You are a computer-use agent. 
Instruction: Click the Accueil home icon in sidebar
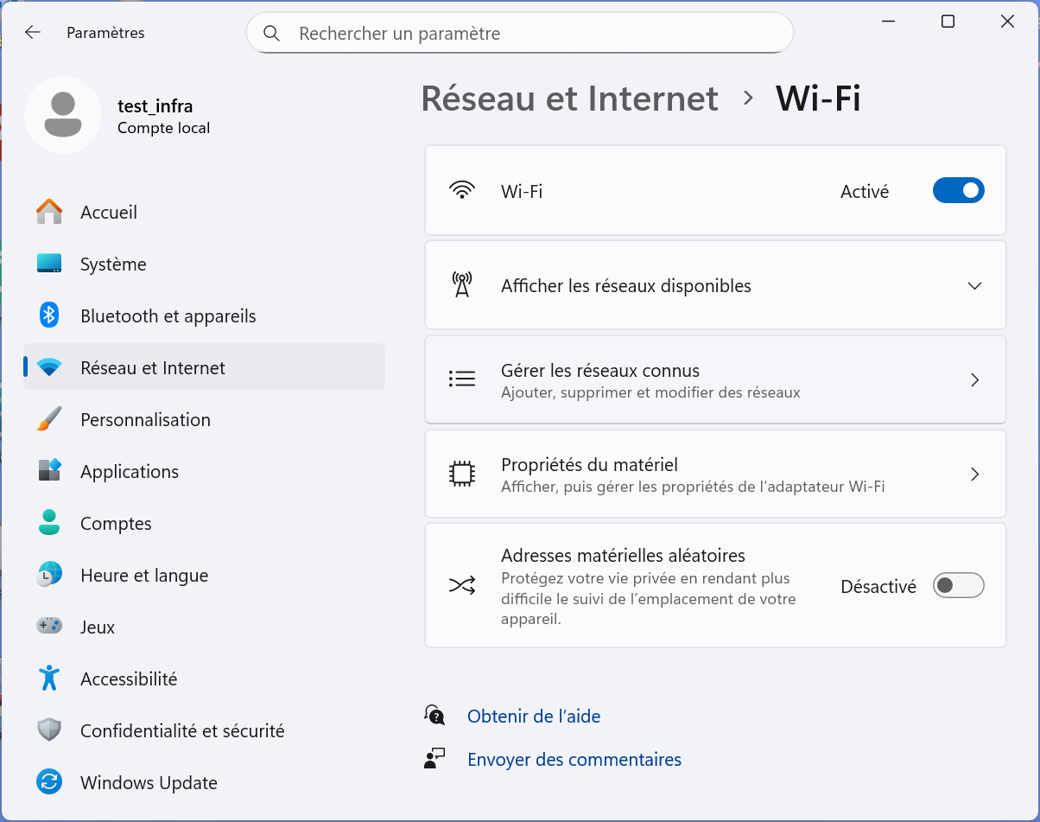49,212
